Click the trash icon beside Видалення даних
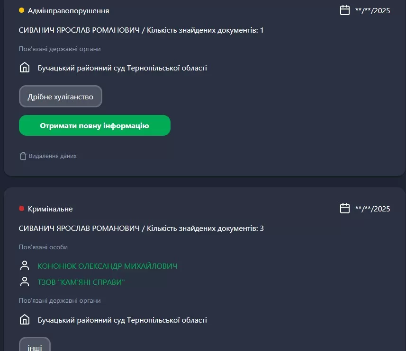The width and height of the screenshot is (406, 351). [23, 156]
